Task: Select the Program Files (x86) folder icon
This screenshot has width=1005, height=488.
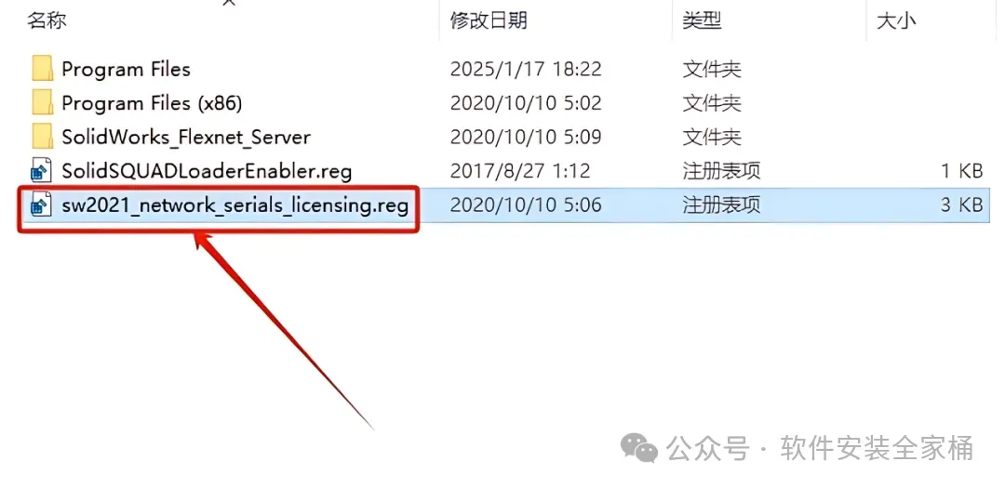Action: 42,102
